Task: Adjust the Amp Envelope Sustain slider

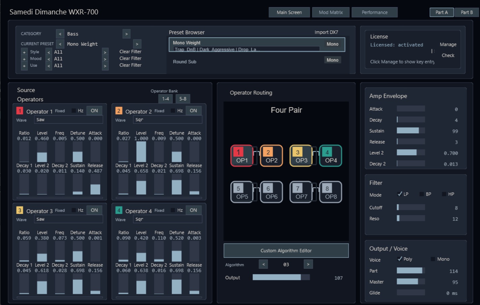Action: pyautogui.click(x=411, y=131)
